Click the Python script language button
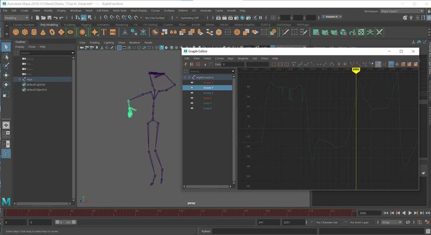This screenshot has height=235, width=431. coord(207,231)
